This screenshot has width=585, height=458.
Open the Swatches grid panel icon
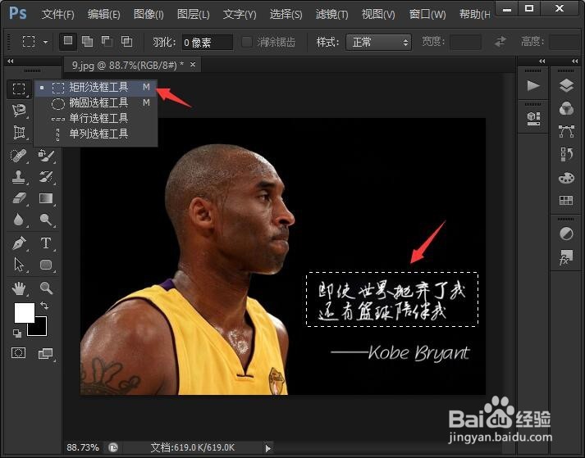click(566, 200)
